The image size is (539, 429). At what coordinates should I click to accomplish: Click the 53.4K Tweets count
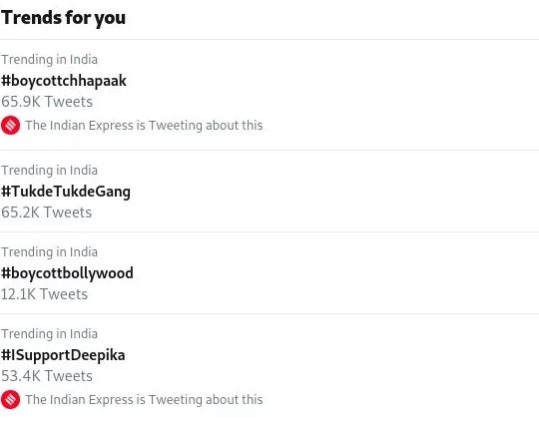[x=47, y=376]
